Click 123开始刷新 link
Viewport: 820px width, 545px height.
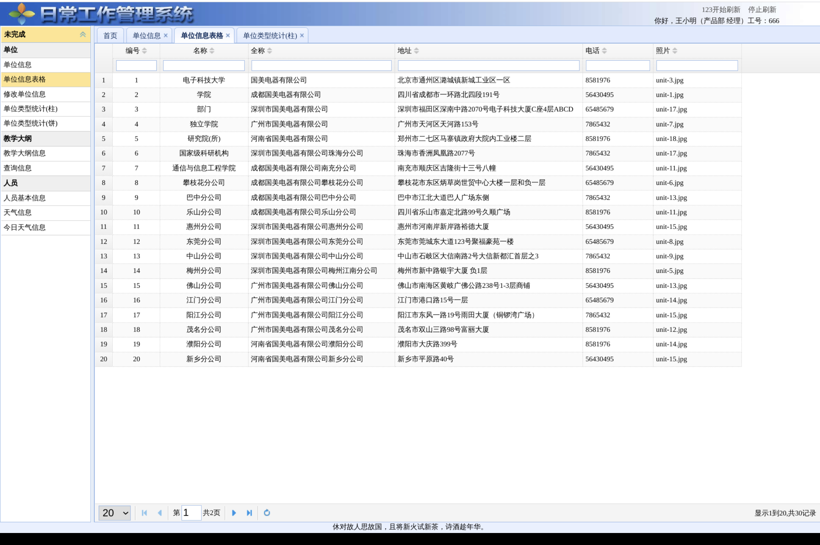[x=721, y=10]
